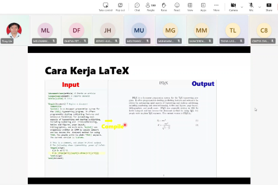The image size is (278, 185).
Task: Expand the Mic options dropdown arrow
Action: pyautogui.click(x=259, y=7)
